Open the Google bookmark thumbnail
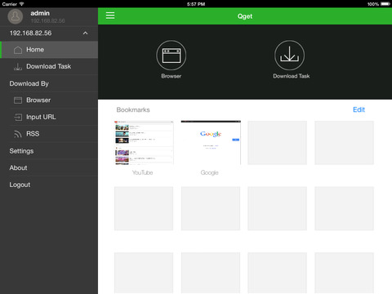Screen dimensions: 392x294 [211, 143]
